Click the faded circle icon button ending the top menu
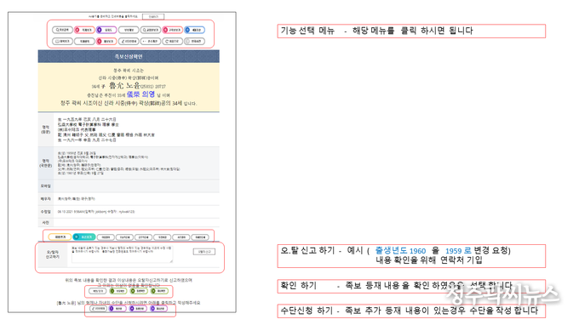Screen dimensions: 579x325 [x=194, y=42]
